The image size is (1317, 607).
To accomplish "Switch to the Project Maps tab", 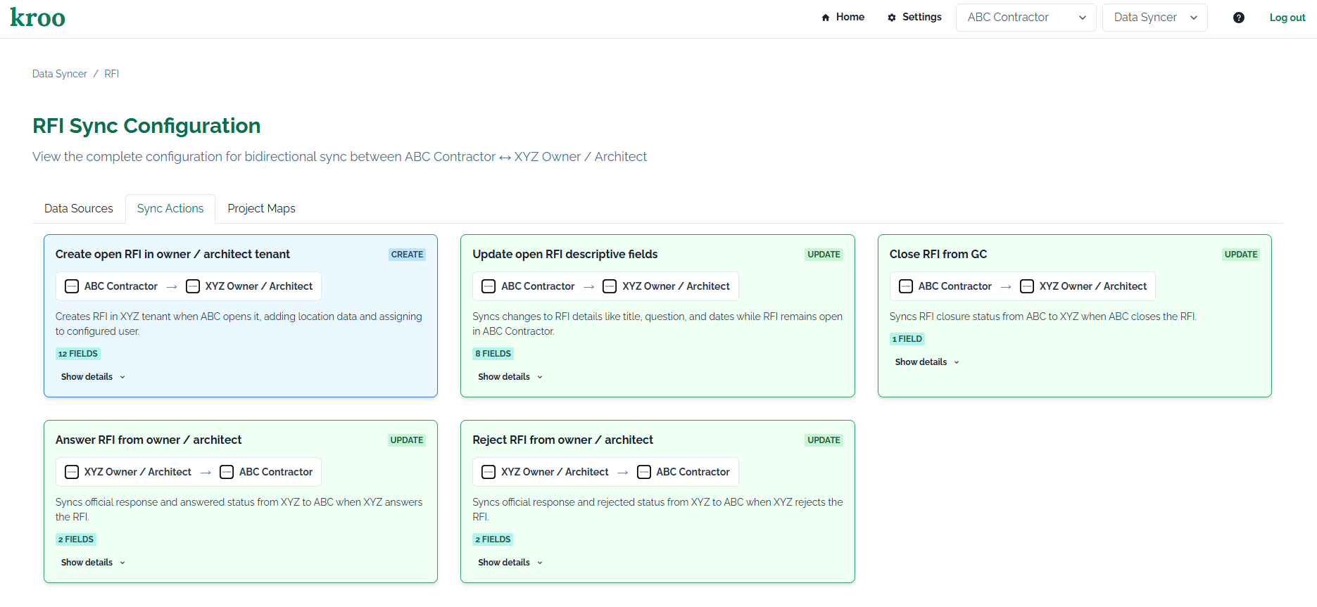I will click(x=261, y=209).
